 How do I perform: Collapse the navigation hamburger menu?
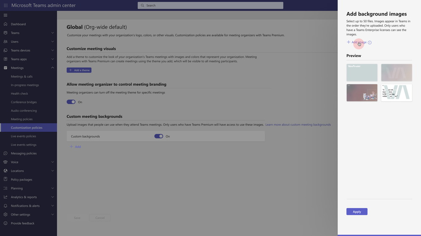coord(5,15)
